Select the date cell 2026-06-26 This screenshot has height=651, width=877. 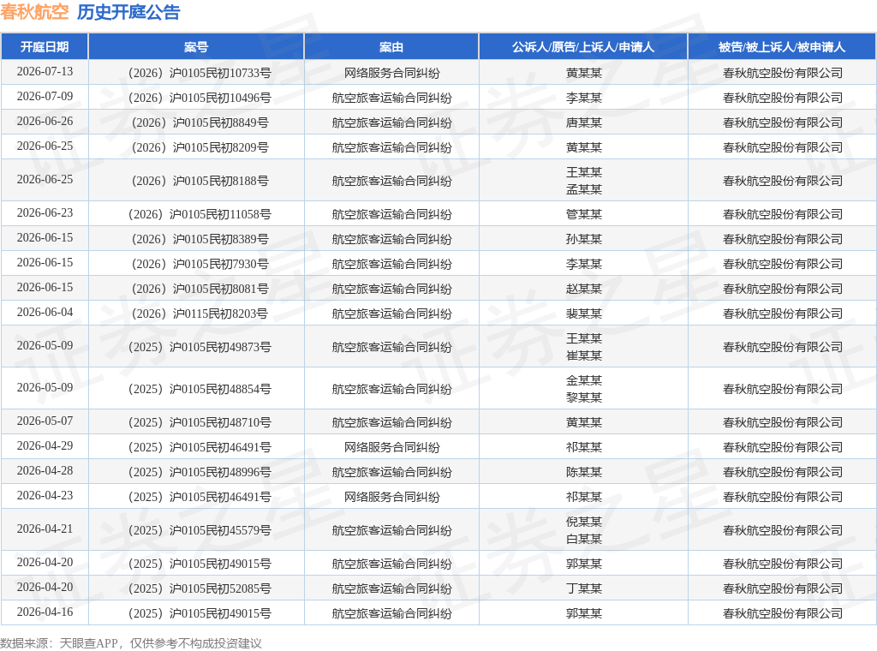pyautogui.click(x=45, y=122)
